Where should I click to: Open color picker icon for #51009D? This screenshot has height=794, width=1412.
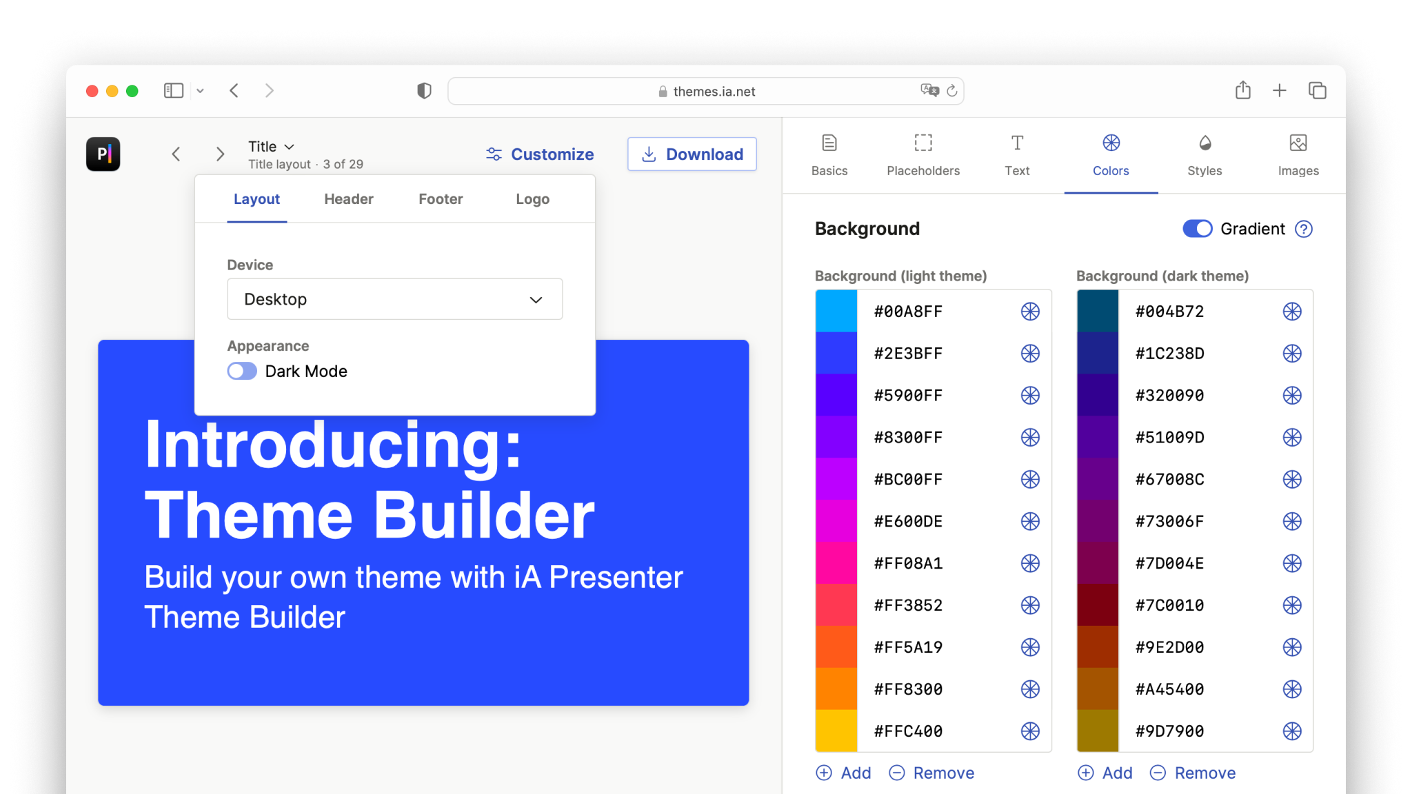[1292, 438]
